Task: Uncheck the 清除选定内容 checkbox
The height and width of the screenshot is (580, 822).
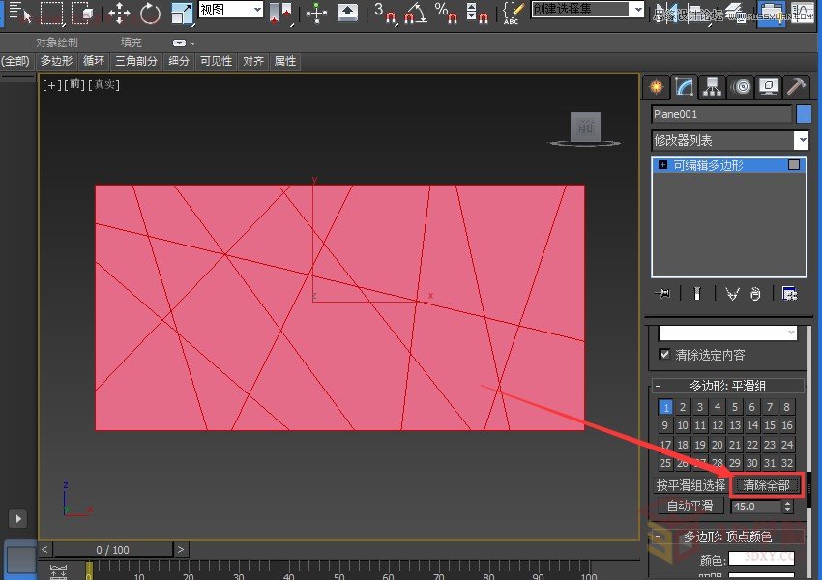Action: (x=663, y=355)
